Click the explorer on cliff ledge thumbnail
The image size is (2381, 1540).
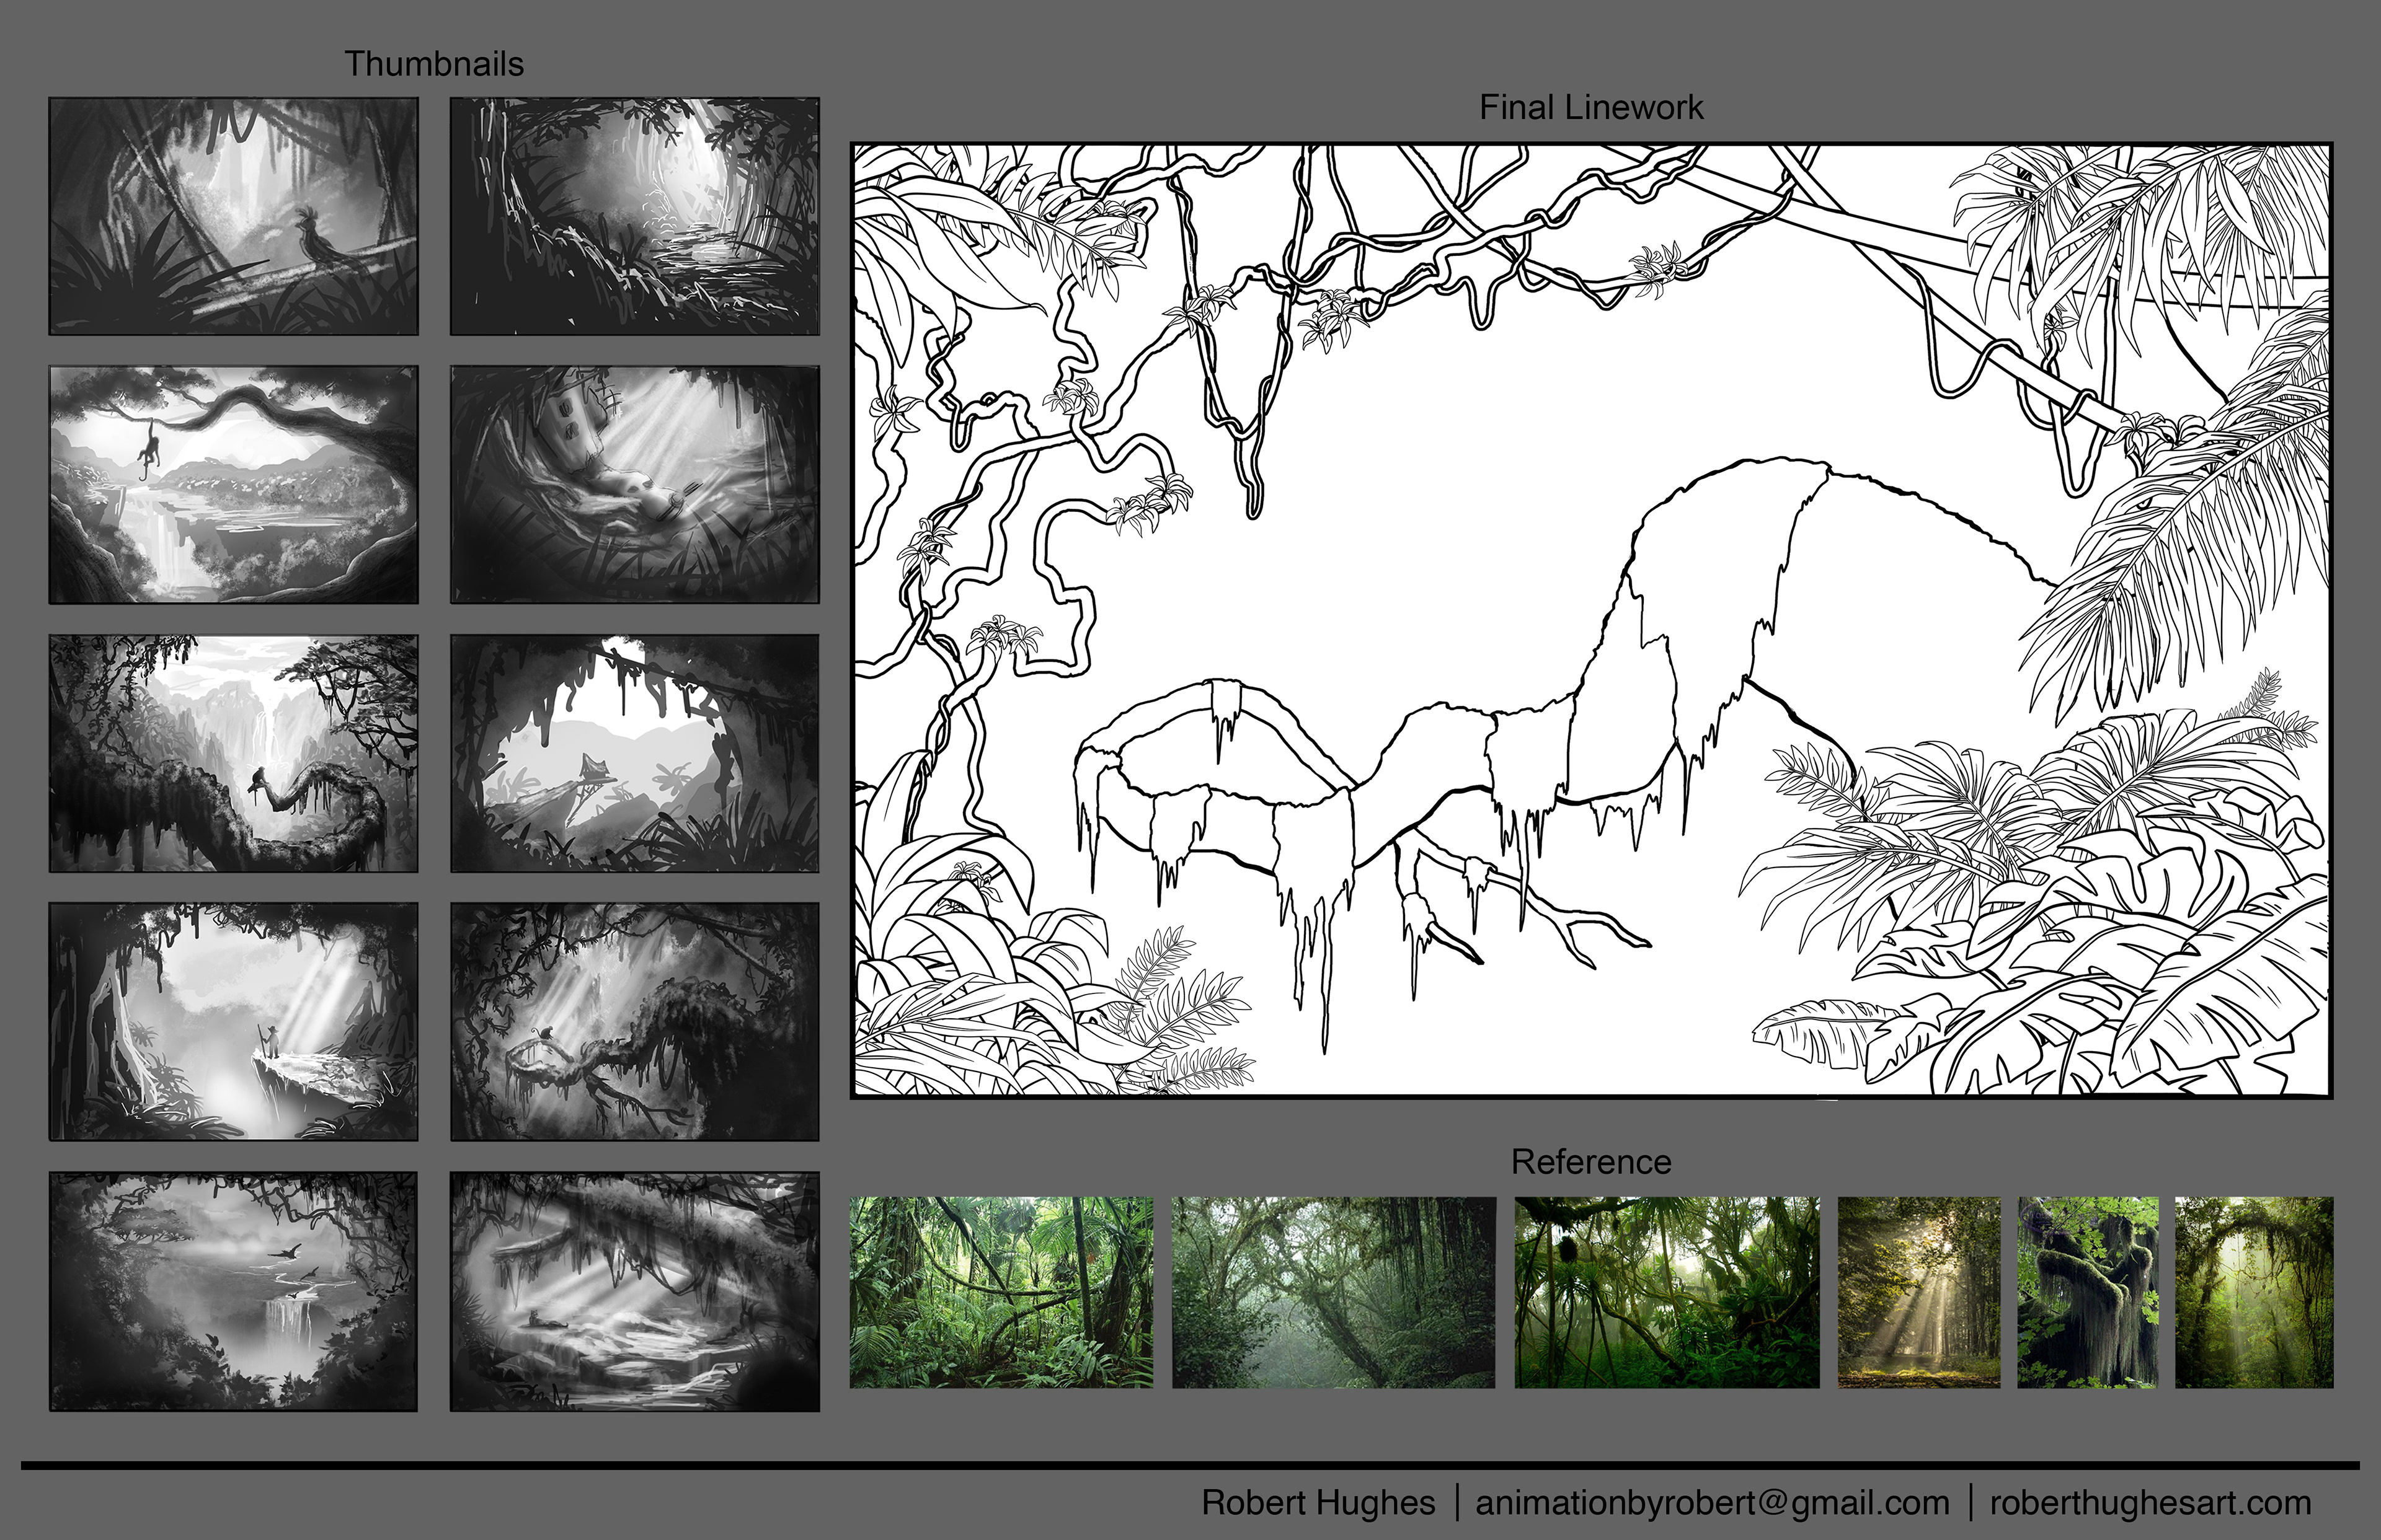coord(233,1021)
